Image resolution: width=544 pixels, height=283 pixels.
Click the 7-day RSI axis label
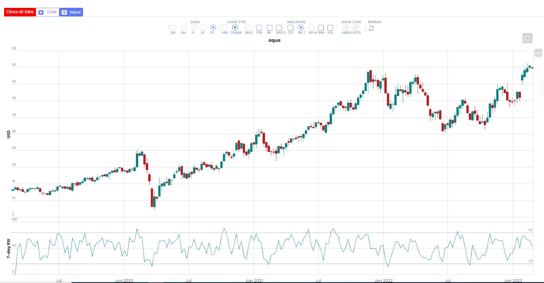point(9,248)
